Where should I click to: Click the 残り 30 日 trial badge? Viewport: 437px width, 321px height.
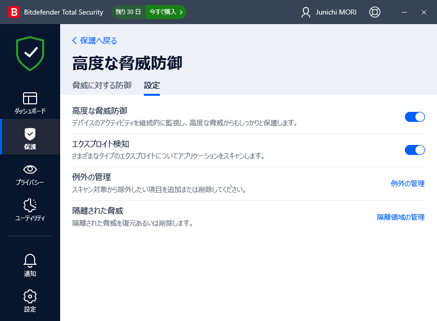[128, 12]
